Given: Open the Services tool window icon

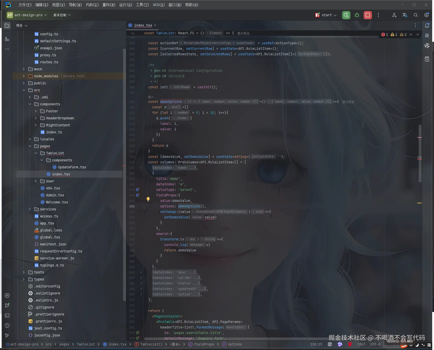Looking at the screenshot, I should (x=7, y=295).
